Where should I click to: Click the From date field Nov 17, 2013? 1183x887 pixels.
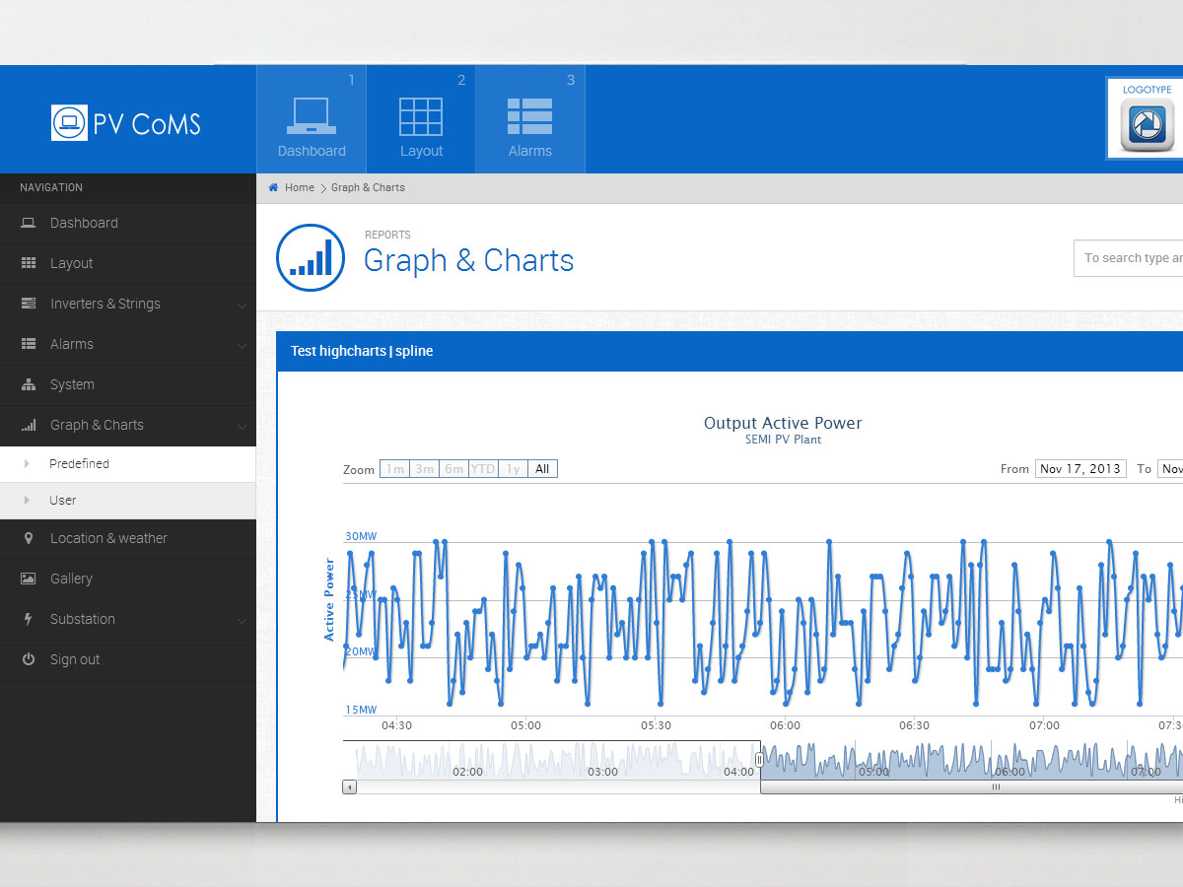[1080, 469]
